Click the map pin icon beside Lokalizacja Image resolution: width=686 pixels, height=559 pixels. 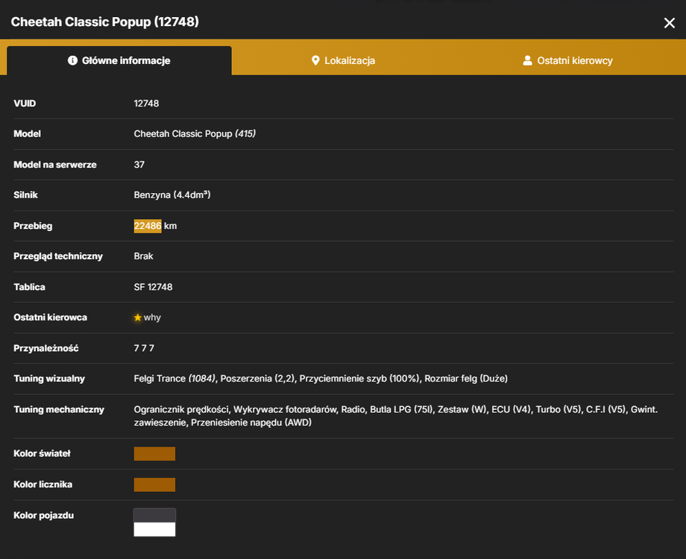click(315, 60)
